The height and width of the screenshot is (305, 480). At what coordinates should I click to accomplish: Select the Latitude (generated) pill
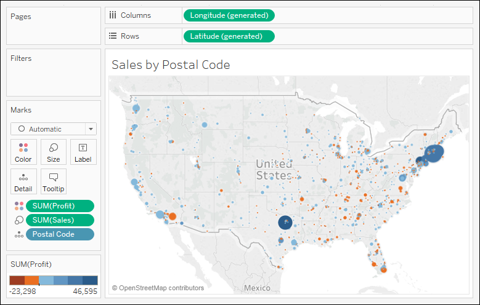pos(229,36)
